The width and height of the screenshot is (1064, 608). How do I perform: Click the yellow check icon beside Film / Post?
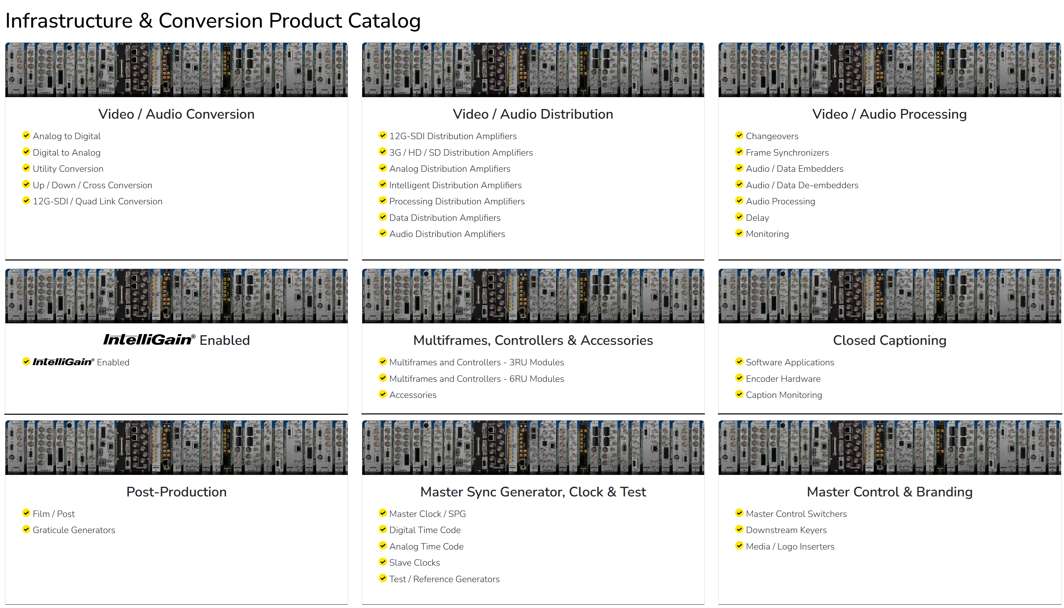(26, 513)
